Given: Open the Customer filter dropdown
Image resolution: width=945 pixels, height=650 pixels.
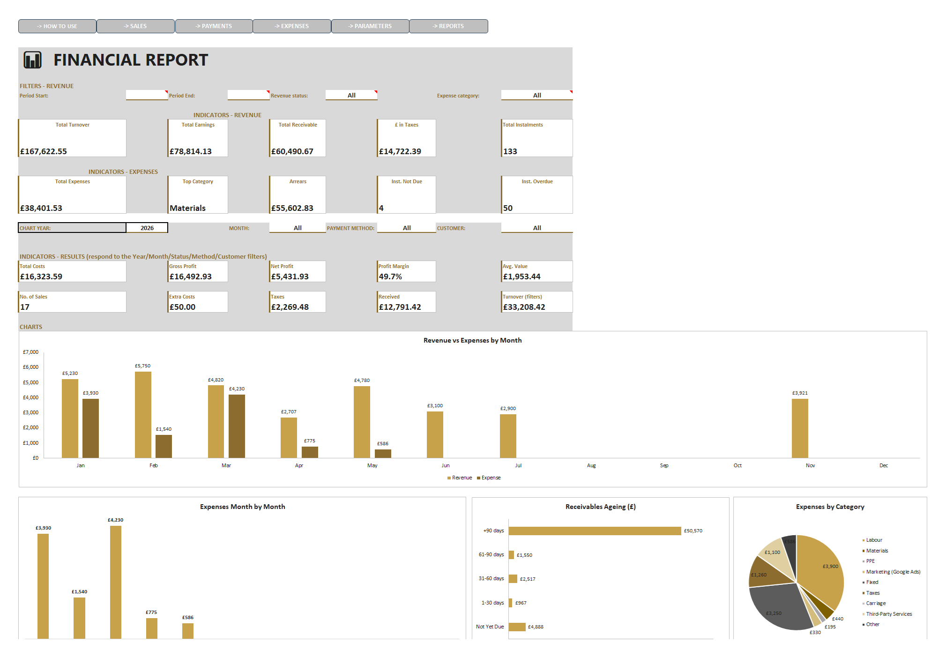Looking at the screenshot, I should coord(537,228).
